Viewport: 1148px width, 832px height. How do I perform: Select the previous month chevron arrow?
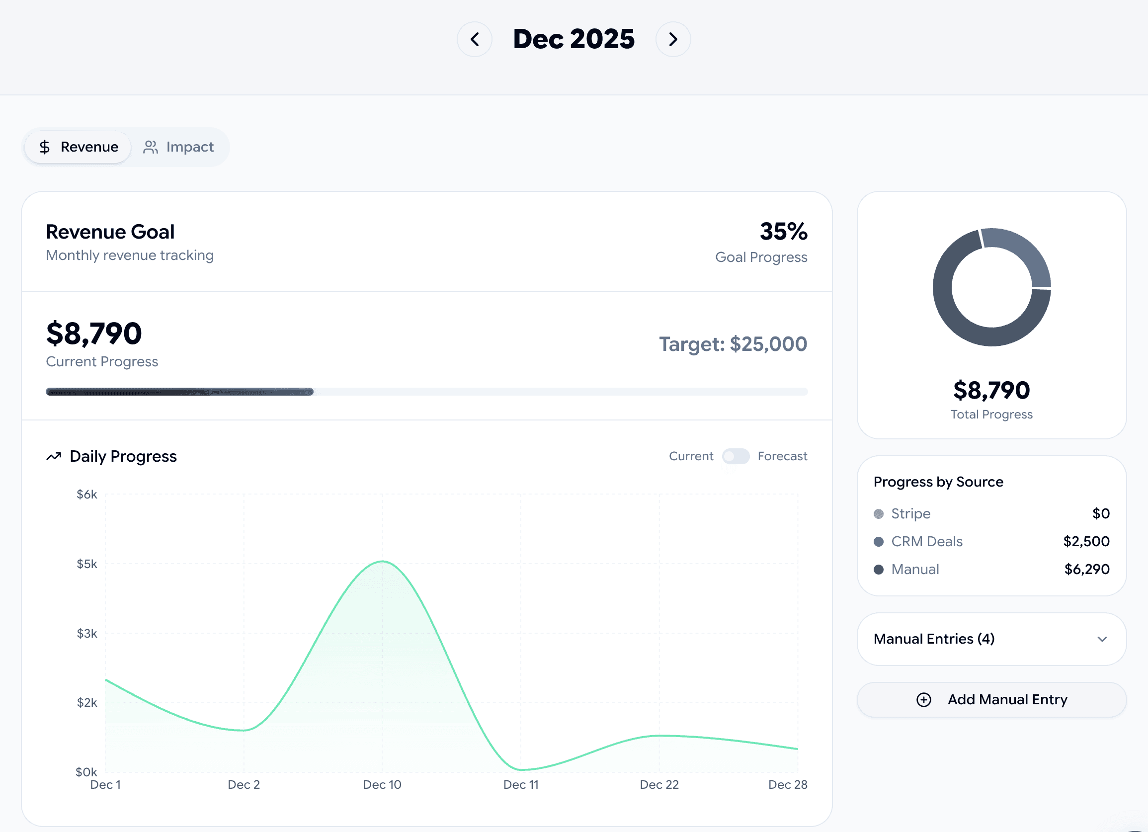coord(474,39)
